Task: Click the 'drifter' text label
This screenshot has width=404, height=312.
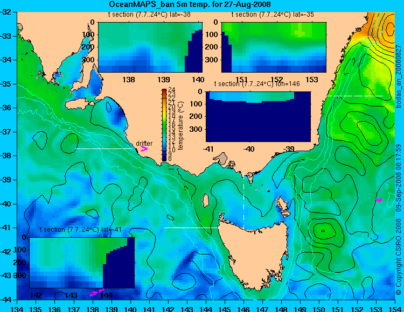Action: point(144,143)
